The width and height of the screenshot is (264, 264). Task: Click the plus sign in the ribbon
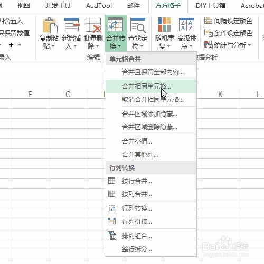[x=11, y=45]
